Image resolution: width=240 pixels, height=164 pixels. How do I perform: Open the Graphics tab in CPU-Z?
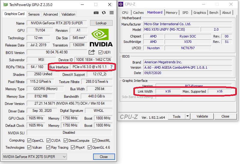pos(199,13)
